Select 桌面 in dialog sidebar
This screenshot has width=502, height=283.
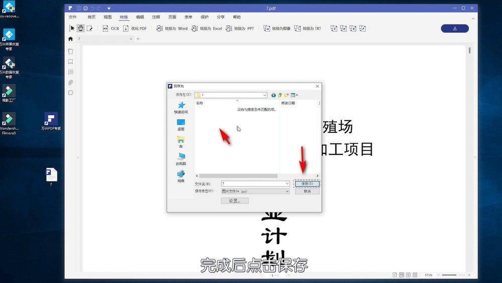point(181,125)
